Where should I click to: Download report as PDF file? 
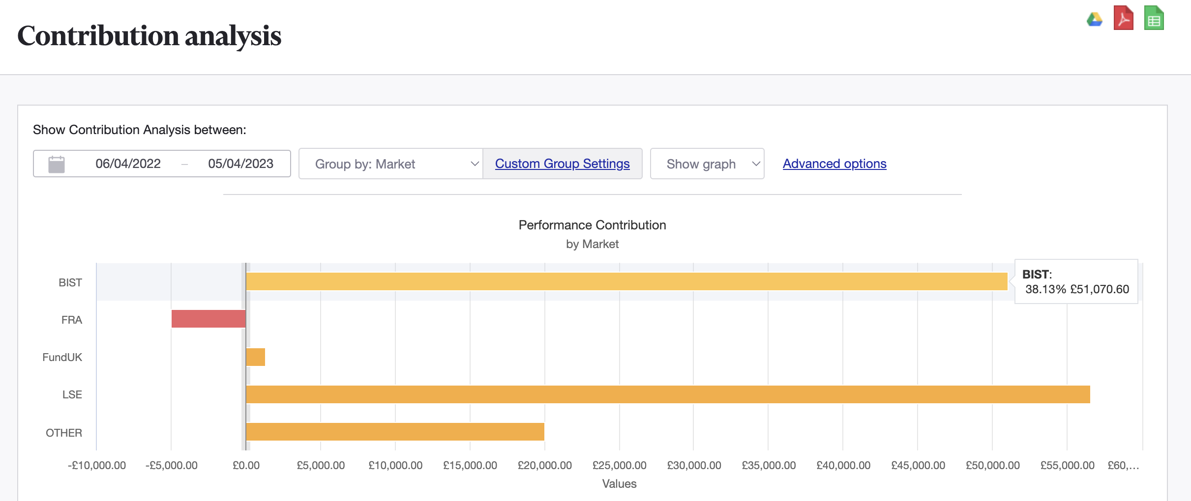coord(1123,18)
